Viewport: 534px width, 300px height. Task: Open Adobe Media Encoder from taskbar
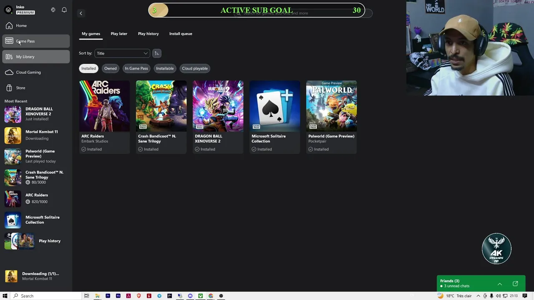[118, 296]
